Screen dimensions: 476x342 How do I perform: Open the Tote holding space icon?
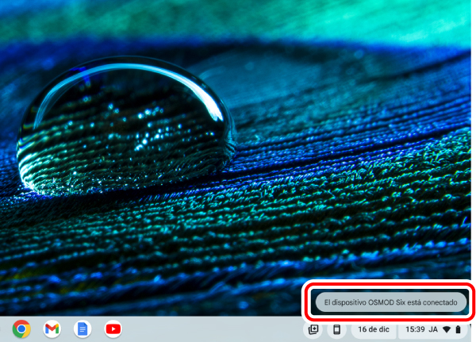313,329
